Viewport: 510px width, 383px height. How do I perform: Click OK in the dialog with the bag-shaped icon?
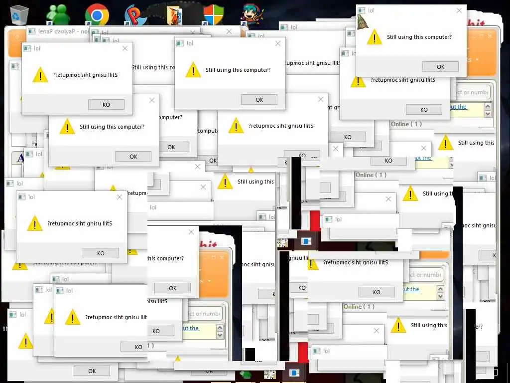[x=440, y=66]
